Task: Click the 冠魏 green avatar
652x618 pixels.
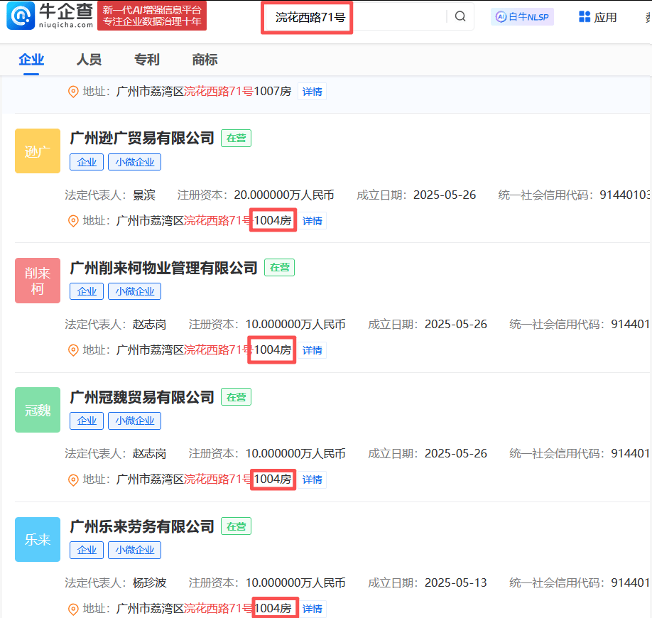Action: pyautogui.click(x=38, y=410)
